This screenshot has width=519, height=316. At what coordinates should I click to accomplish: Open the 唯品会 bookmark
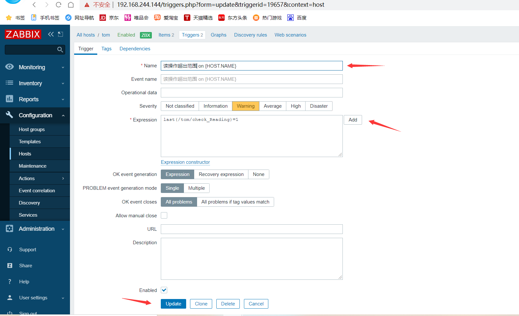(136, 18)
